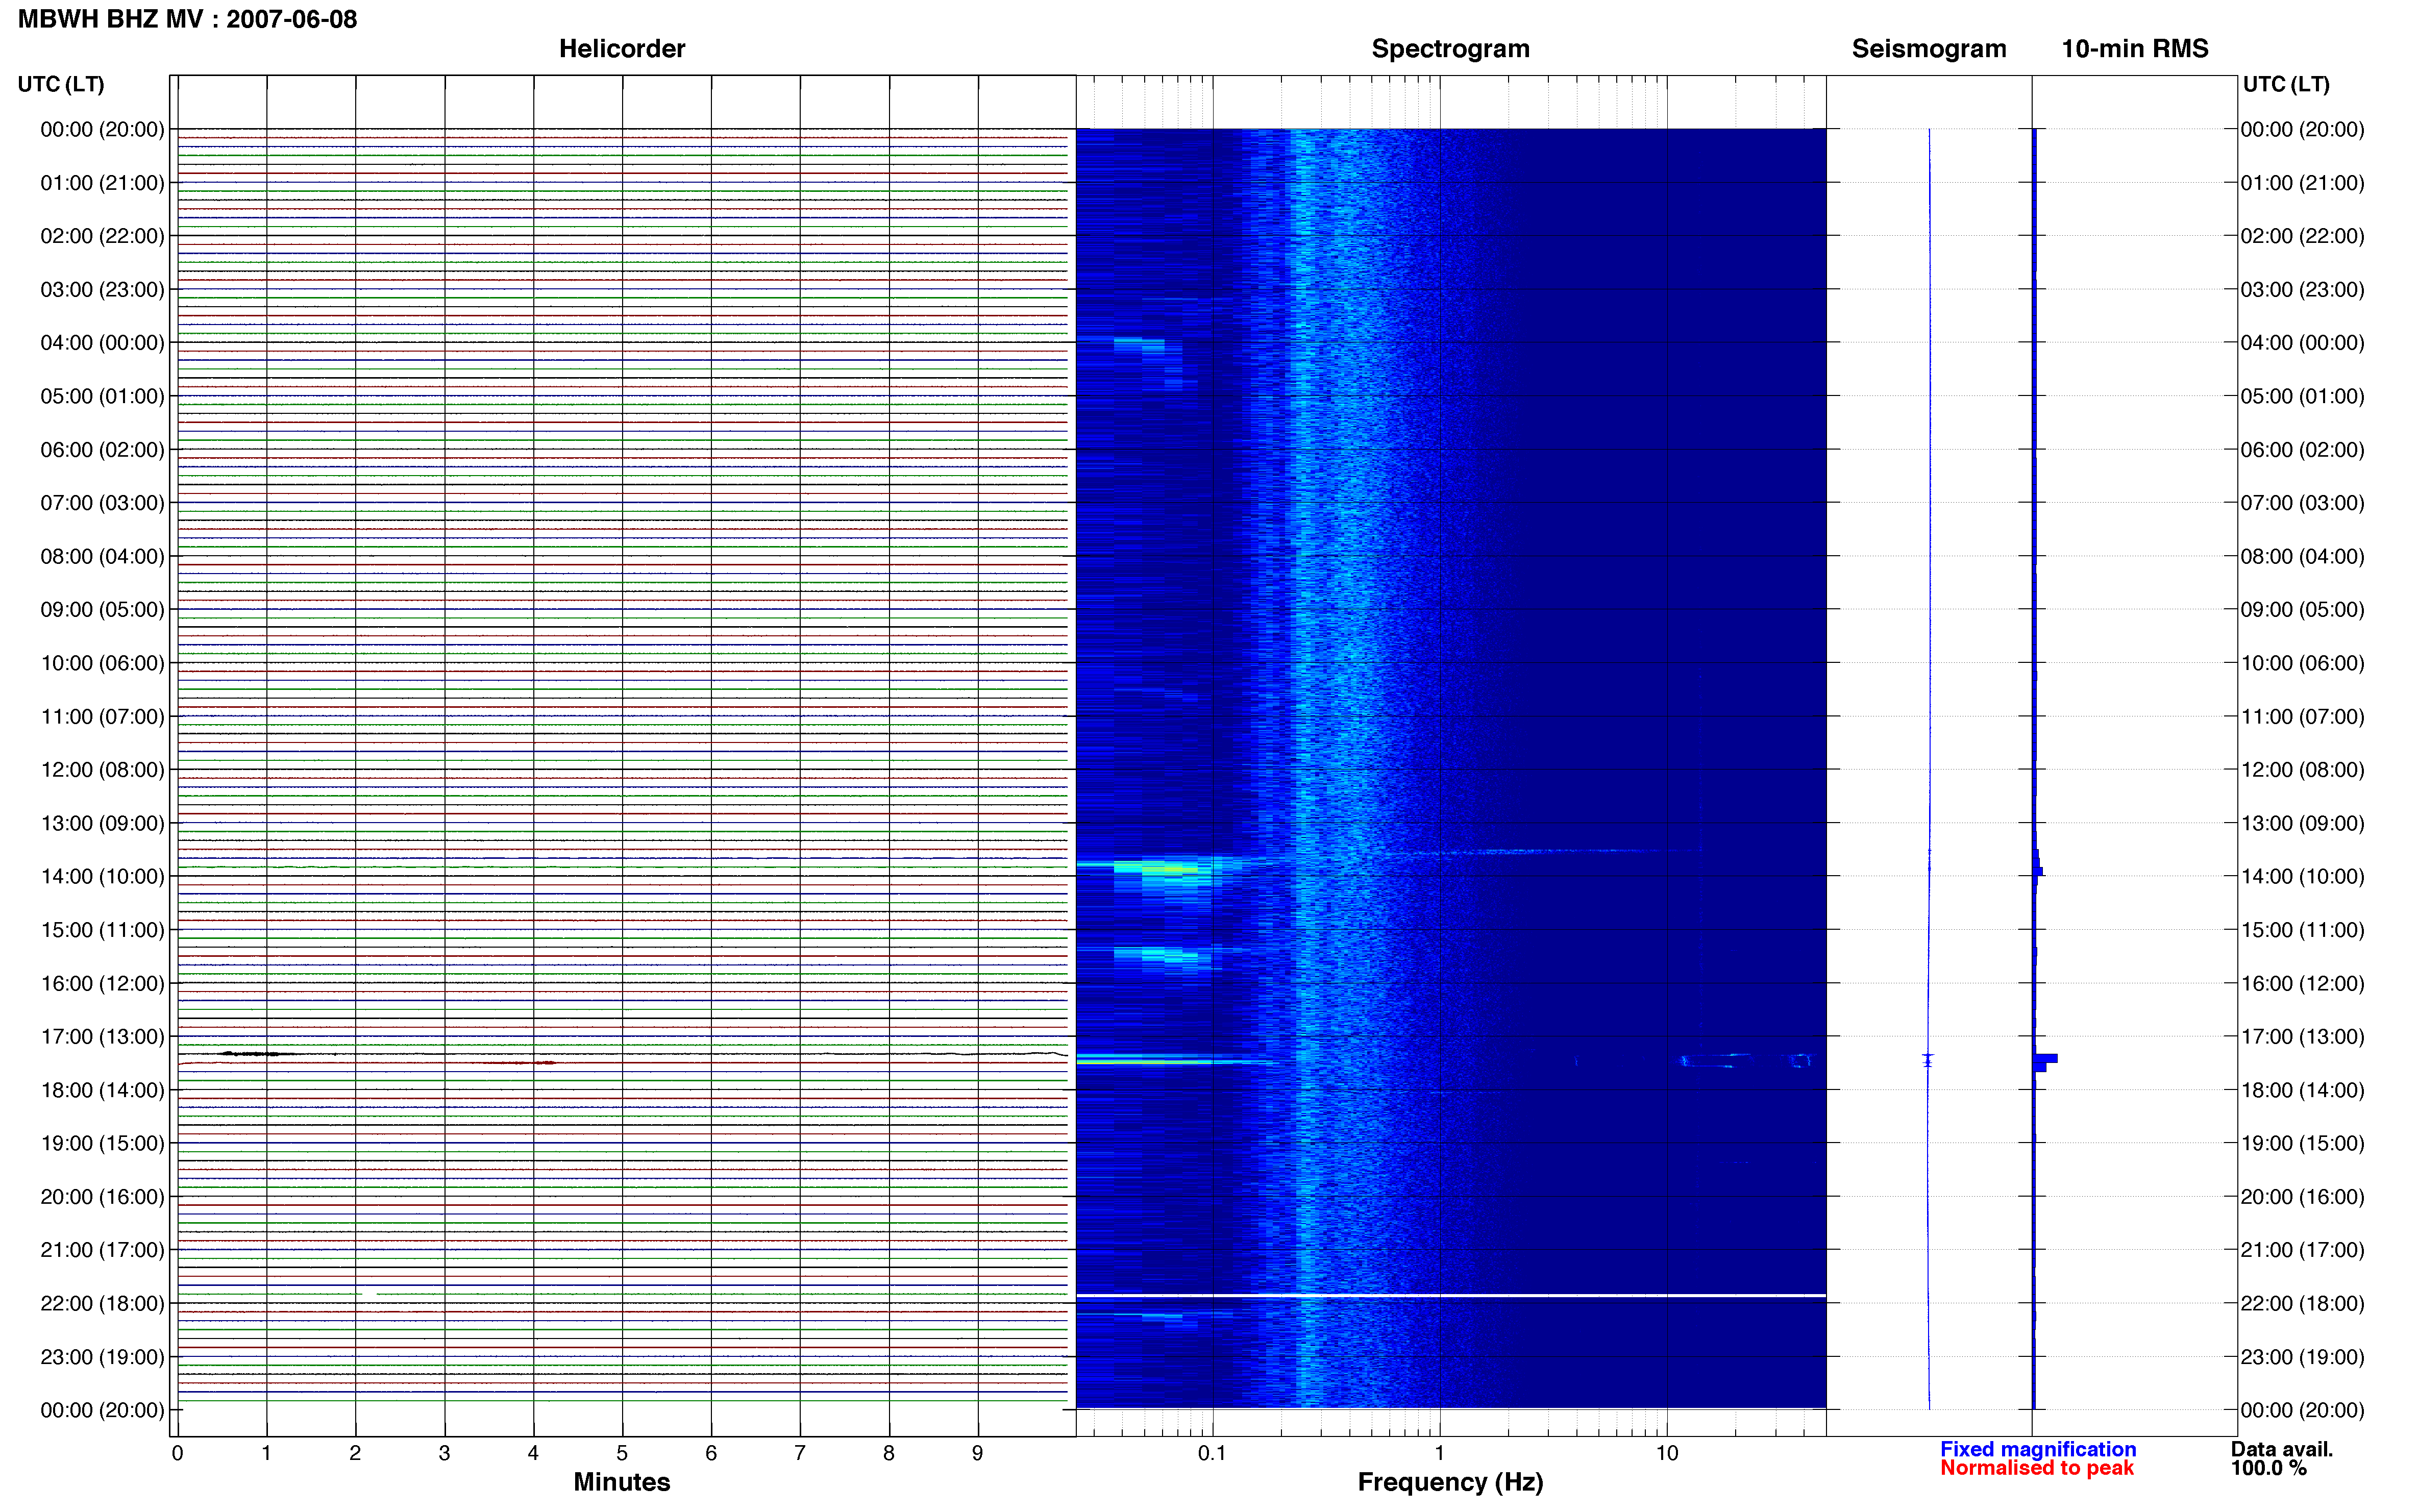Click left time label '06:00 (02:00)'
This screenshot has height=1512, width=2419.
102,450
